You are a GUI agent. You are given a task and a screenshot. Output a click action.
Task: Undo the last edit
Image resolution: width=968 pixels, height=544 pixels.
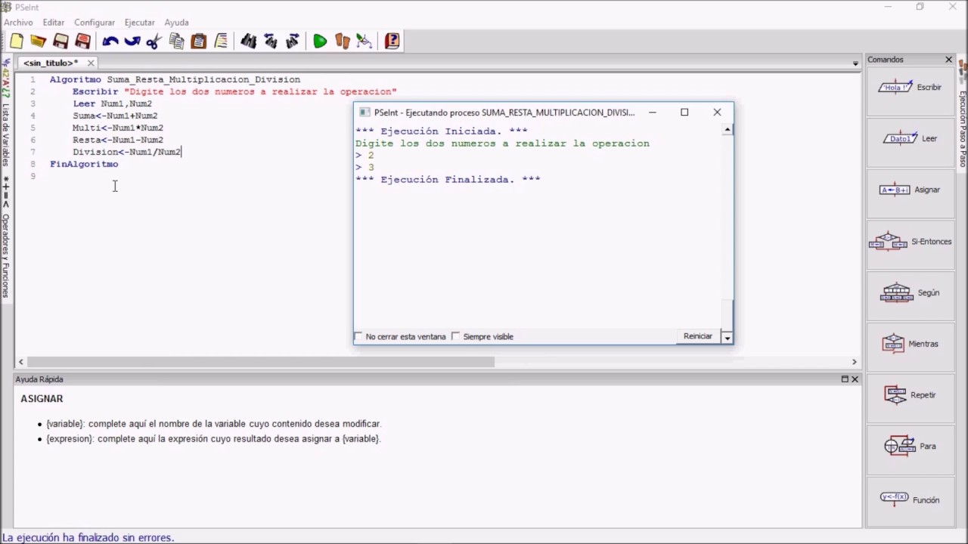pyautogui.click(x=110, y=41)
